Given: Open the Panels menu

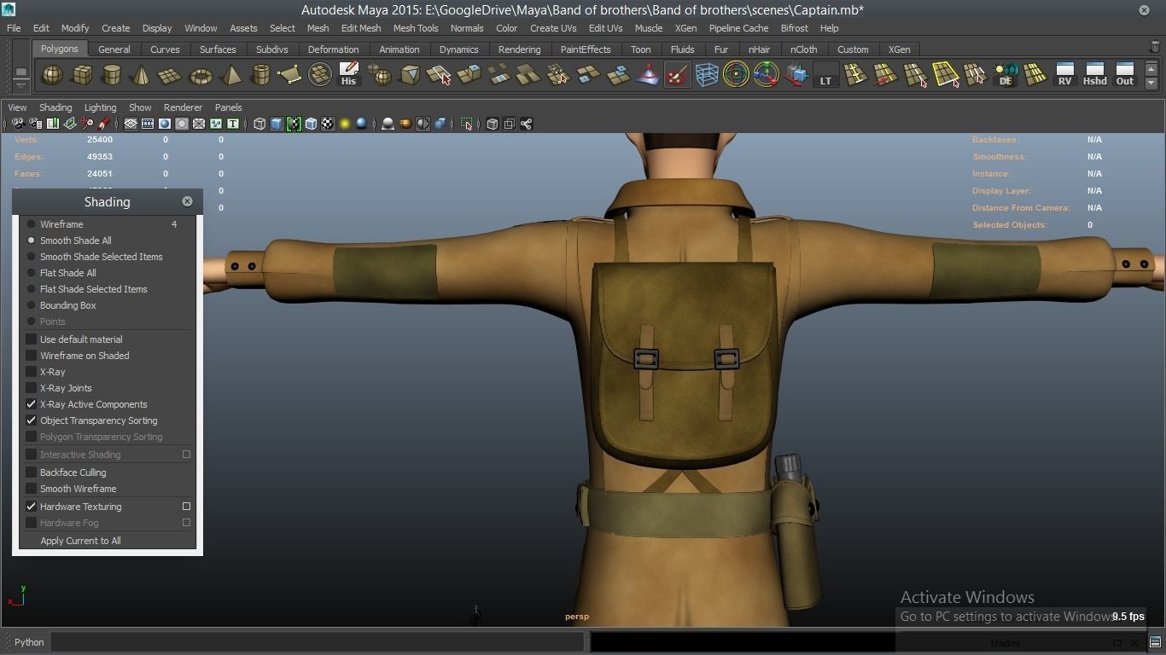Looking at the screenshot, I should point(228,107).
